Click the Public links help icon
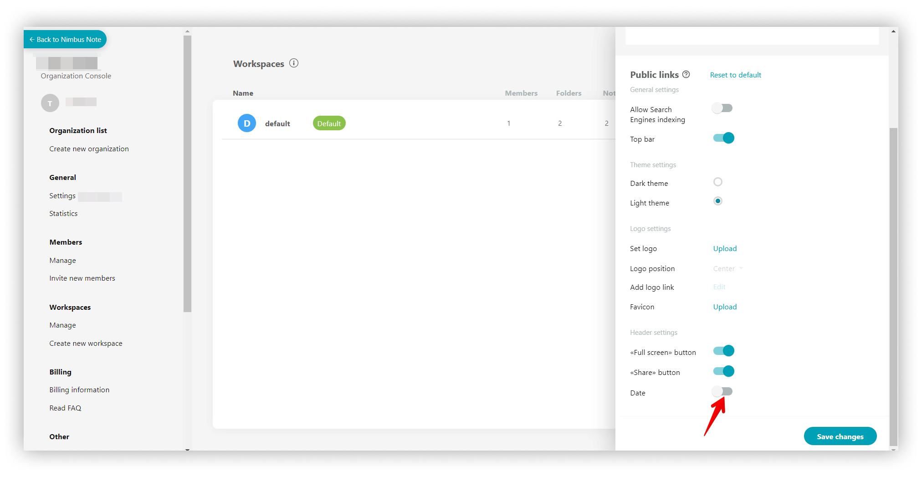Screen dimensions: 922x477 (x=686, y=74)
